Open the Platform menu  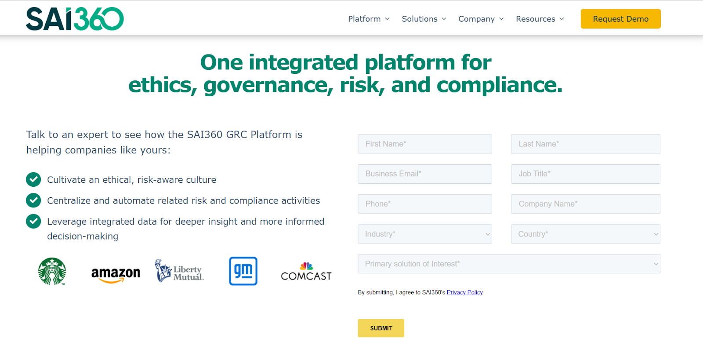coord(369,19)
